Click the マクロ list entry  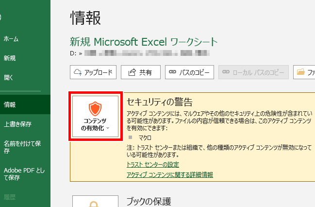(x=145, y=138)
